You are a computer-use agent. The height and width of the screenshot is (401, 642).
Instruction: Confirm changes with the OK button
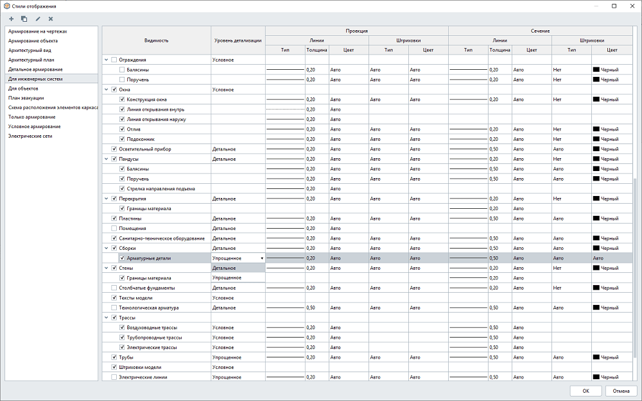click(x=586, y=390)
